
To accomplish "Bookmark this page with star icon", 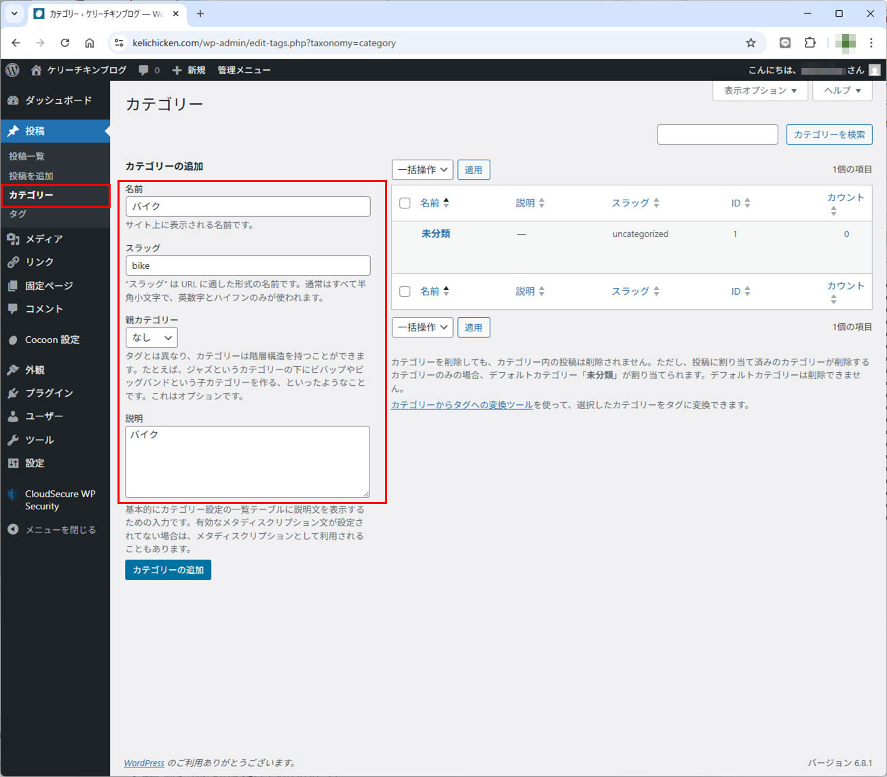I will coord(750,43).
